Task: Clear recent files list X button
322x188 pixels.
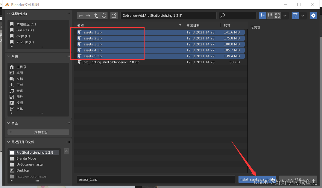Action: click(x=66, y=151)
